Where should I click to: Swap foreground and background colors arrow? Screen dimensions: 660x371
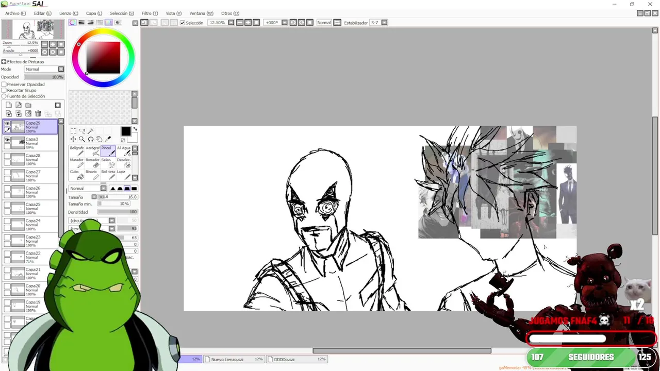[135, 129]
